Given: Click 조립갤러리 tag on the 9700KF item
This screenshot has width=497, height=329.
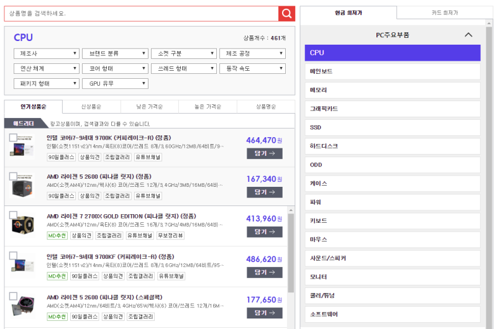Looking at the screenshot, I should pos(140,276).
